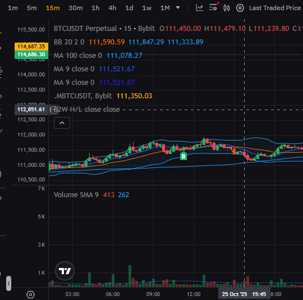Open bottom-left chart settings hexagon icon
This screenshot has width=303, height=300.
pos(30,294)
